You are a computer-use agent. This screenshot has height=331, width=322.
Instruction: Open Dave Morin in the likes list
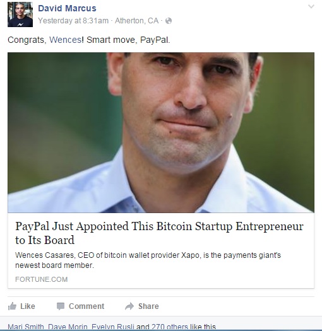click(x=68, y=327)
